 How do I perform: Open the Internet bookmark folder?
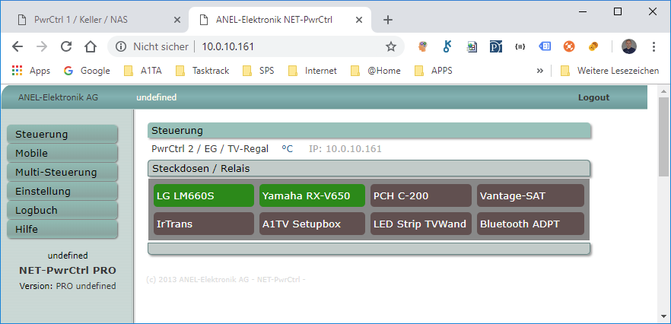point(313,71)
